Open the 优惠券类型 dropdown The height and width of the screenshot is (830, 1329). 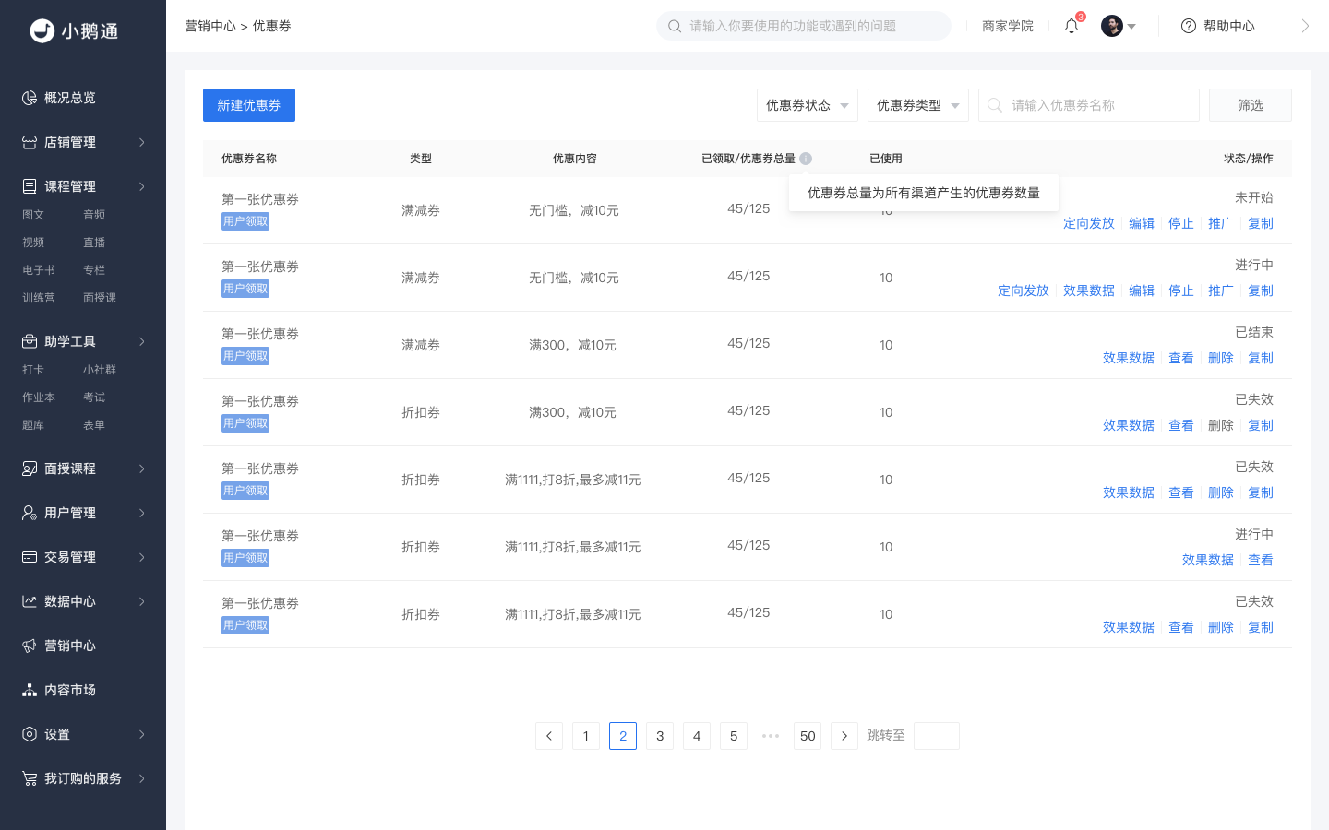[918, 105]
